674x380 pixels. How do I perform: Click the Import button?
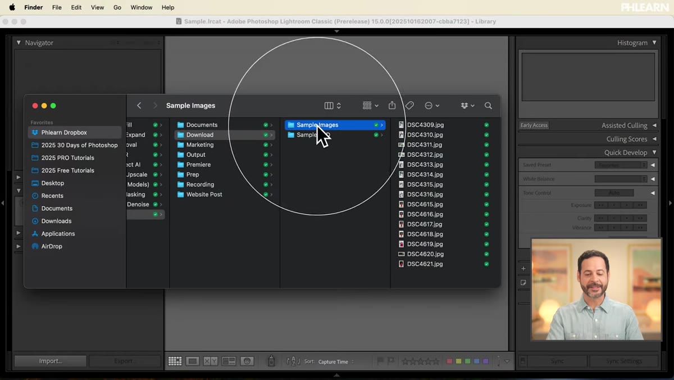coord(51,361)
